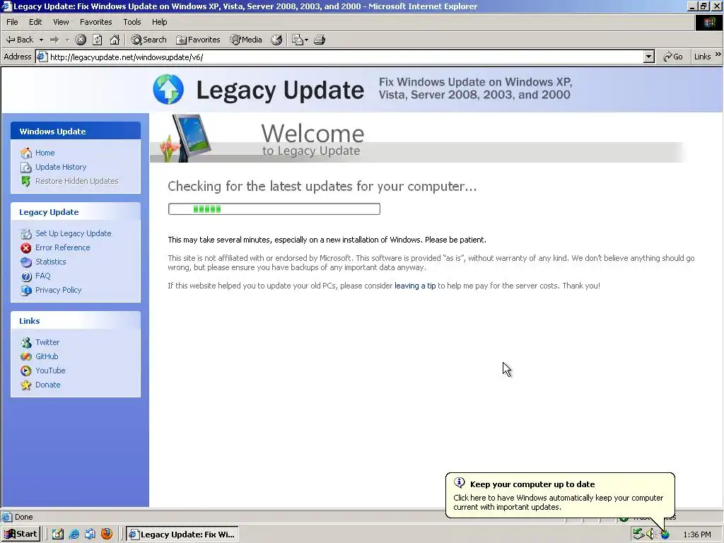Open the YouTube link

pyautogui.click(x=50, y=370)
